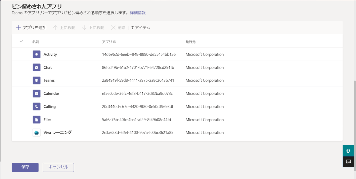Click Microsoft Corporation in the Teams row
The height and width of the screenshot is (179, 356).
[x=205, y=80]
